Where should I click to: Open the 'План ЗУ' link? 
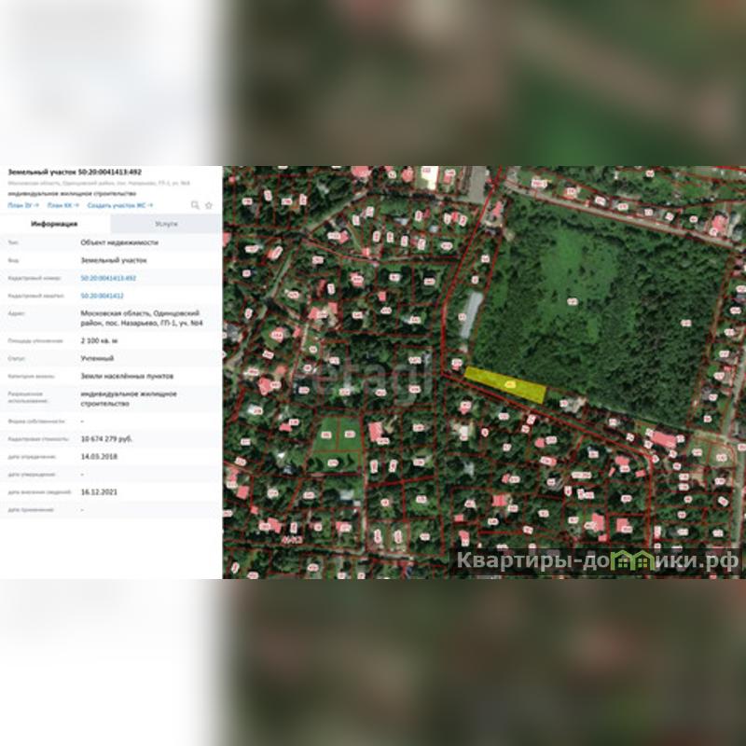[21, 204]
